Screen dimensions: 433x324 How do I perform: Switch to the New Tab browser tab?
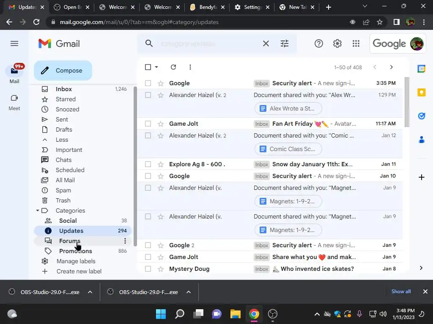(x=297, y=7)
